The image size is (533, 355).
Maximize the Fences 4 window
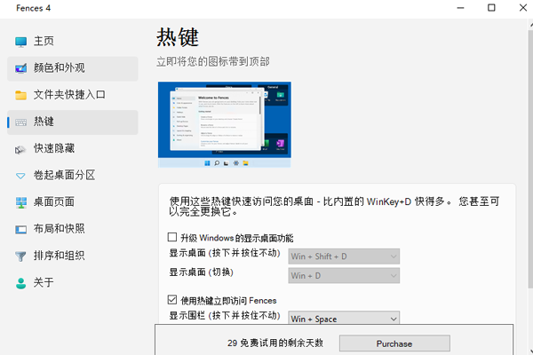(491, 8)
